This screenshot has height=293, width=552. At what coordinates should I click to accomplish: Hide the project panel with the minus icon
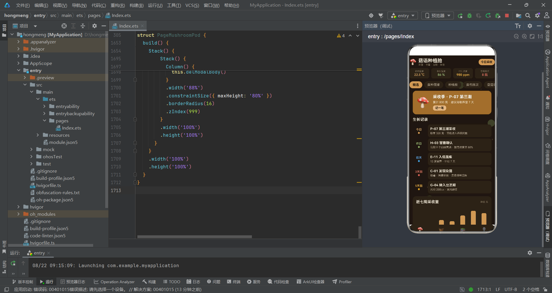(x=104, y=26)
